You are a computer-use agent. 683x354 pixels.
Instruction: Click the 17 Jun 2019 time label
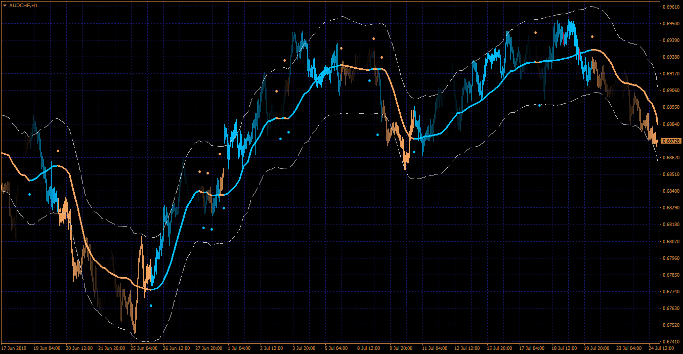pyautogui.click(x=14, y=348)
